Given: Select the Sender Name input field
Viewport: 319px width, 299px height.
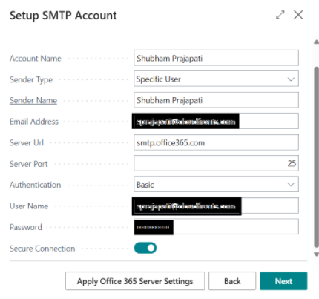Looking at the screenshot, I should point(216,100).
